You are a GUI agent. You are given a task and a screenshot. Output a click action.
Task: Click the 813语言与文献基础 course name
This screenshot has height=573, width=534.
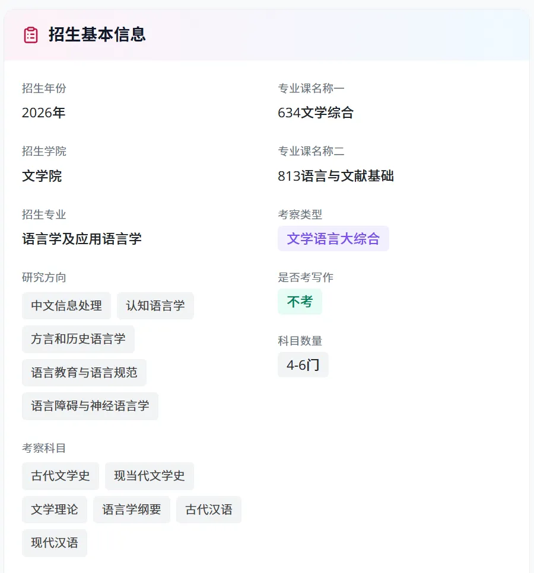[x=336, y=176]
